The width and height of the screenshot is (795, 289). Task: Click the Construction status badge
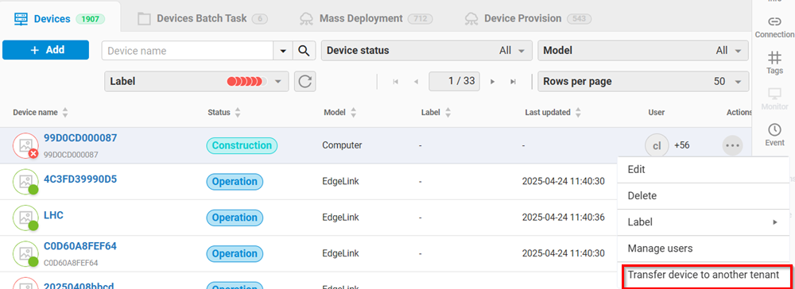[x=242, y=146]
